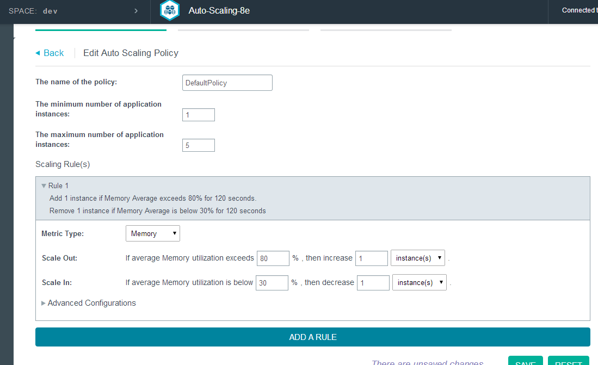Select the third tab bar
This screenshot has width=598, height=365.
pyautogui.click(x=386, y=30)
